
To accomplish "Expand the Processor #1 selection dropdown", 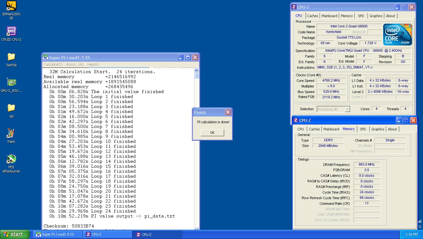I will pyautogui.click(x=347, y=109).
